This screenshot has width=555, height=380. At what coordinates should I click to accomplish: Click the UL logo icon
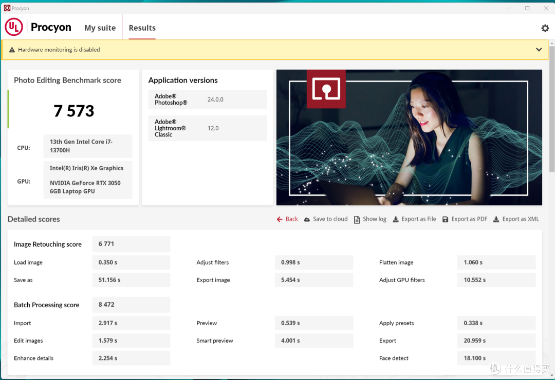(x=14, y=27)
